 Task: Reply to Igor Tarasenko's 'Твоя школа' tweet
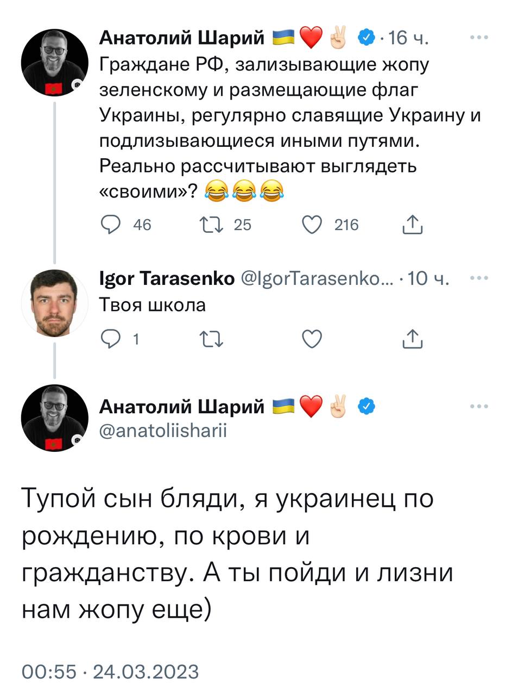click(111, 339)
